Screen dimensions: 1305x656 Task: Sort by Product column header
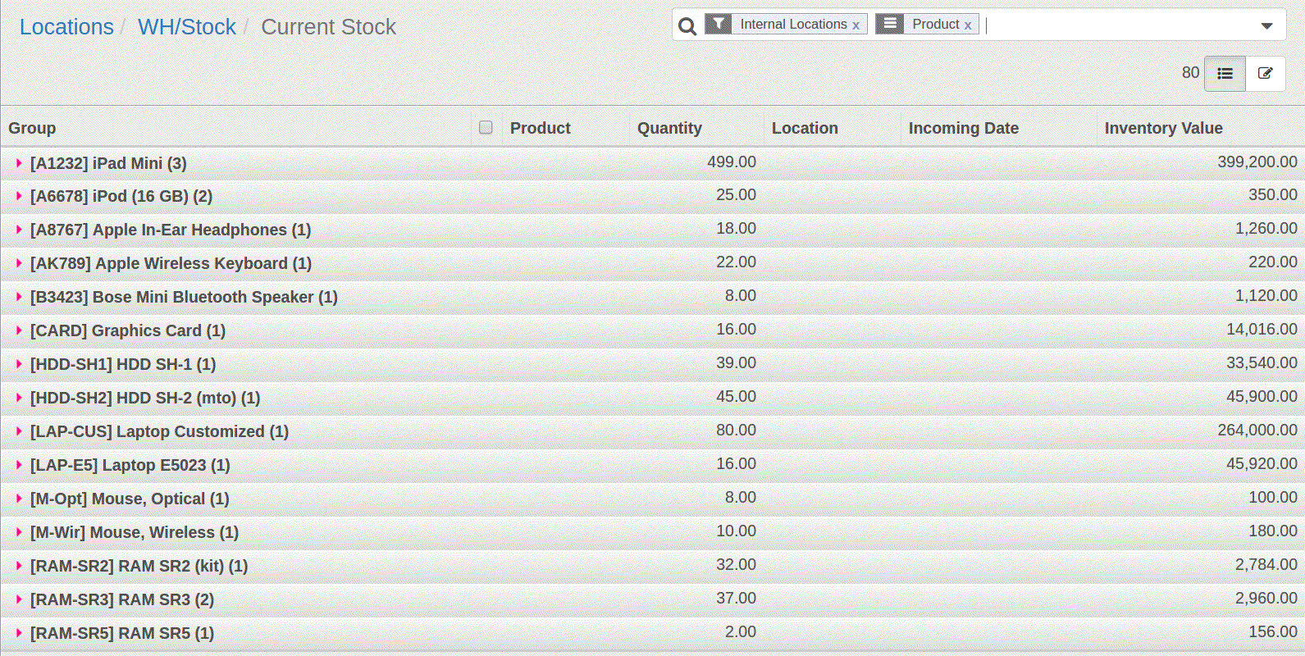[540, 128]
